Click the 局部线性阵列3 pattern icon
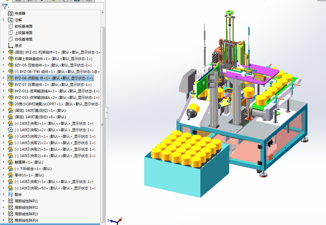326x225 pixels. pyautogui.click(x=10, y=214)
